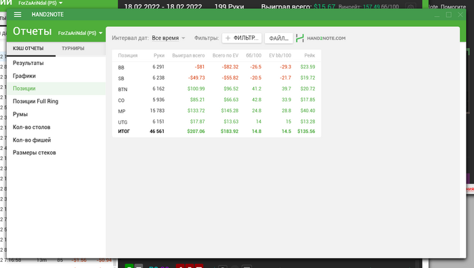
Task: Add a filter with the ФИЛЬТР button
Action: (x=242, y=38)
